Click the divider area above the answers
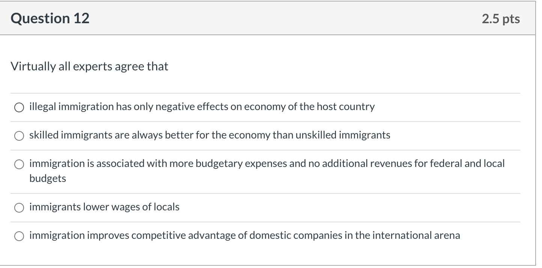The width and height of the screenshot is (542, 268). pos(263,93)
